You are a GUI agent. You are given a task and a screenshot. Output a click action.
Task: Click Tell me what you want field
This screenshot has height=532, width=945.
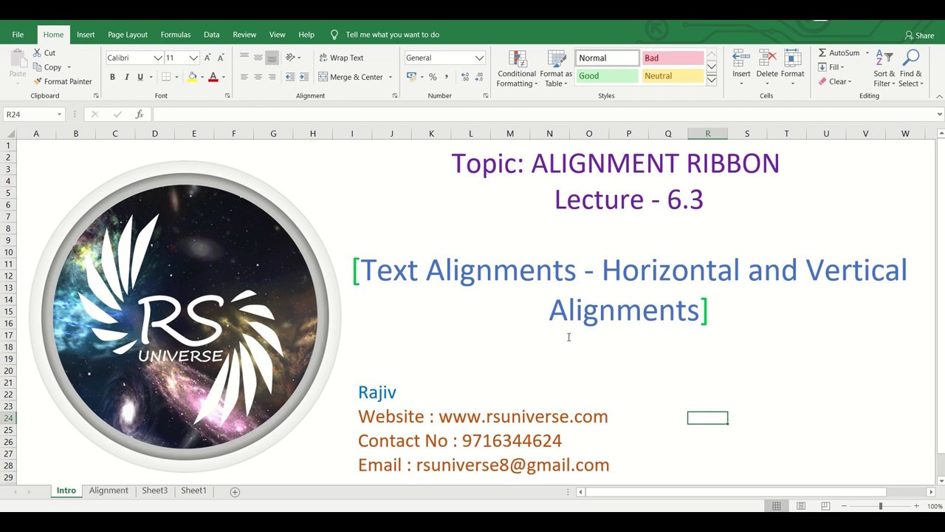click(392, 35)
